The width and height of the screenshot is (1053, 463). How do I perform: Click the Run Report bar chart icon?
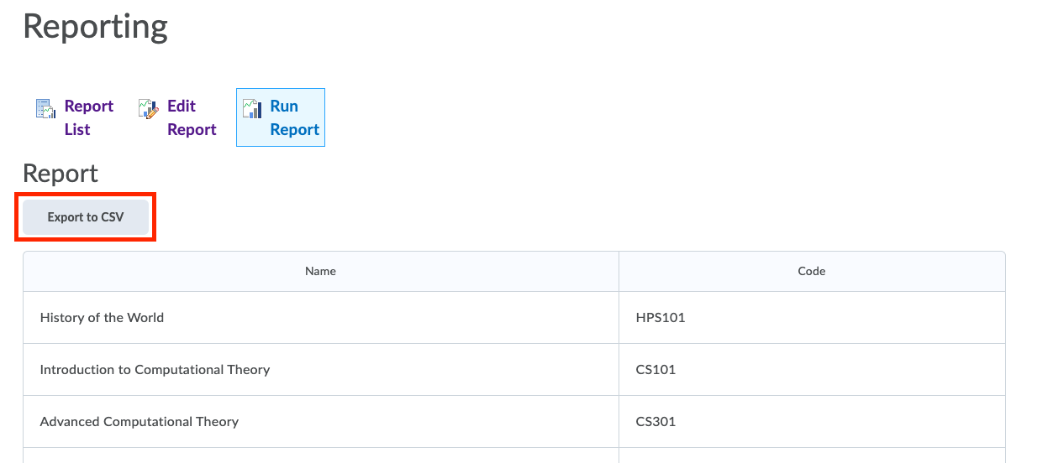[x=251, y=108]
